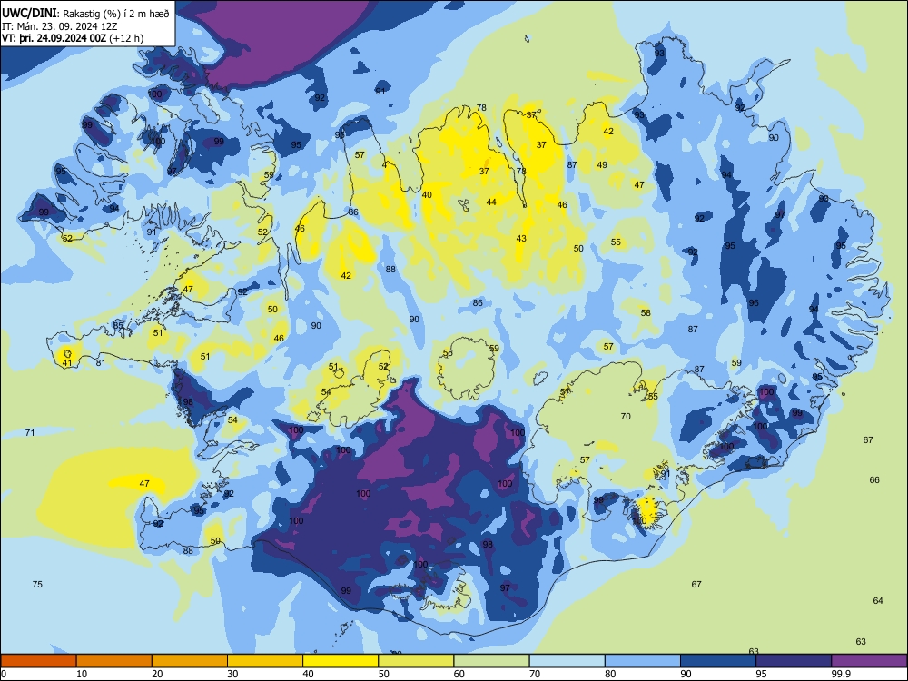Select the dark blue 90–95 legend swatch
The height and width of the screenshot is (681, 908).
pyautogui.click(x=718, y=661)
